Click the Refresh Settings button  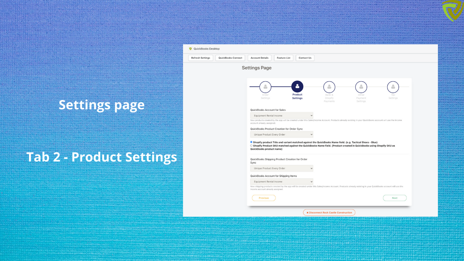[x=201, y=58]
